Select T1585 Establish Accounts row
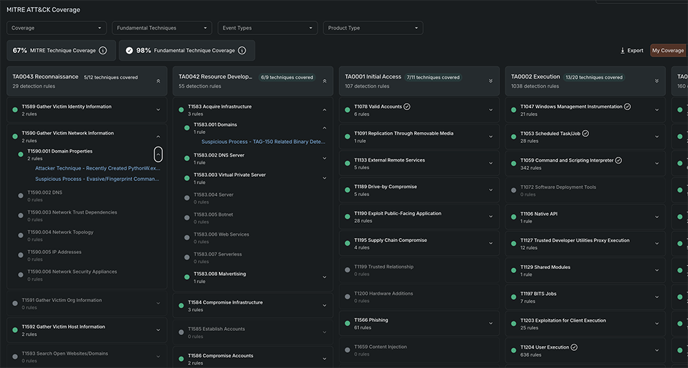The height and width of the screenshot is (368, 688). click(253, 332)
